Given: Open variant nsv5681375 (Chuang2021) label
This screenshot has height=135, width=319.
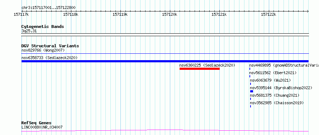Looking at the screenshot, I should (x=275, y=95).
